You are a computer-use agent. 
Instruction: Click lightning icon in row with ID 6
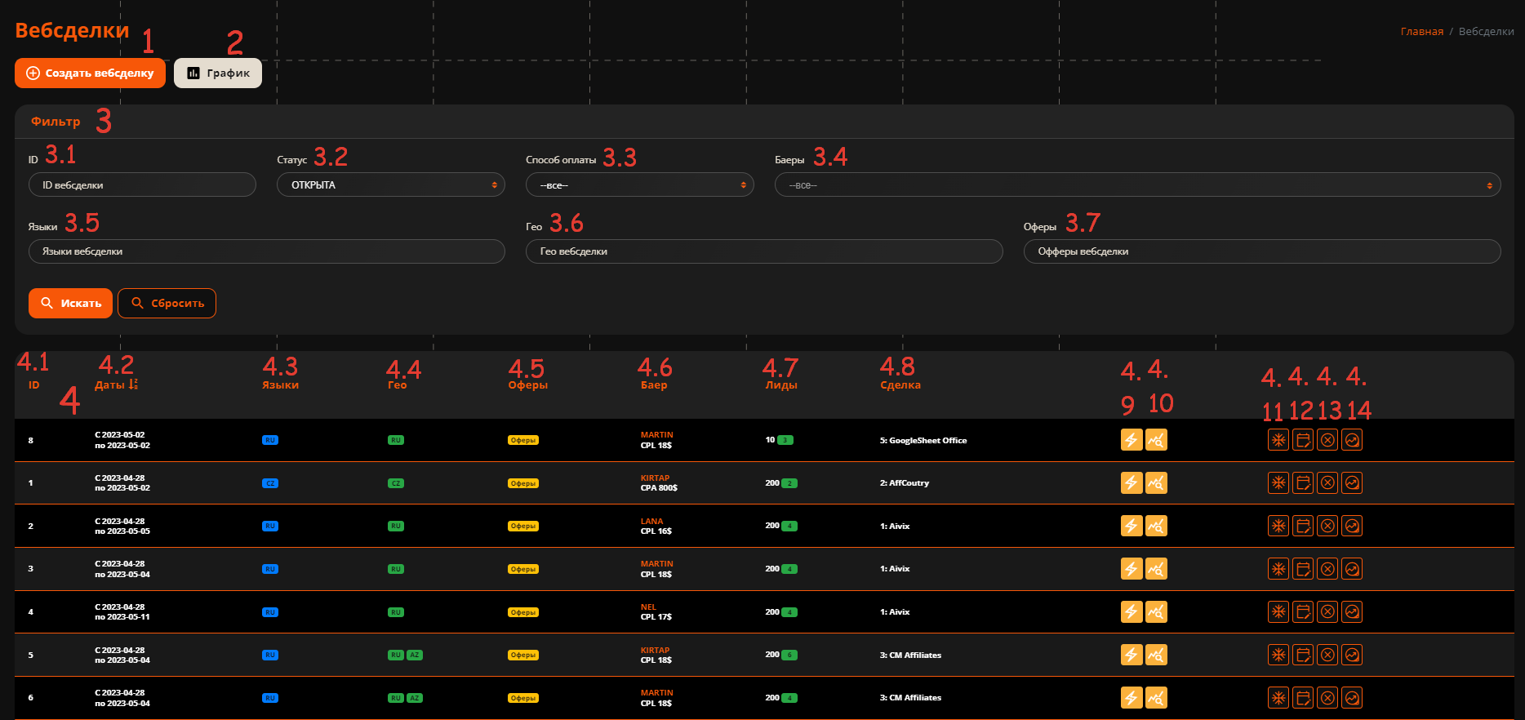1132,698
